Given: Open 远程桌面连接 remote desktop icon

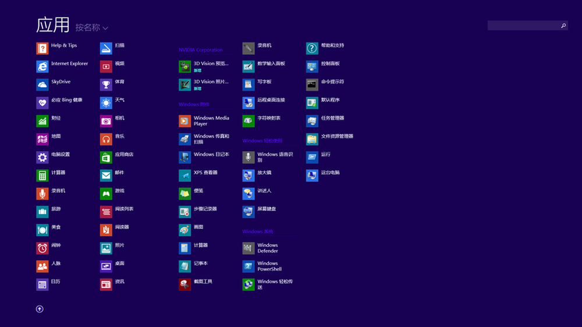Looking at the screenshot, I should tap(249, 103).
